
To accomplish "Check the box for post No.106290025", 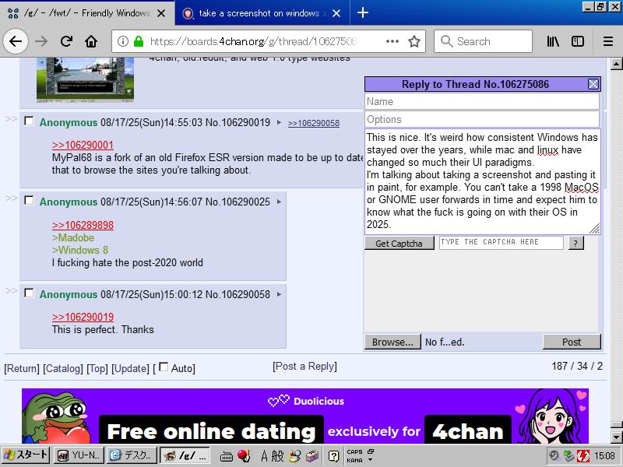I will [x=29, y=200].
